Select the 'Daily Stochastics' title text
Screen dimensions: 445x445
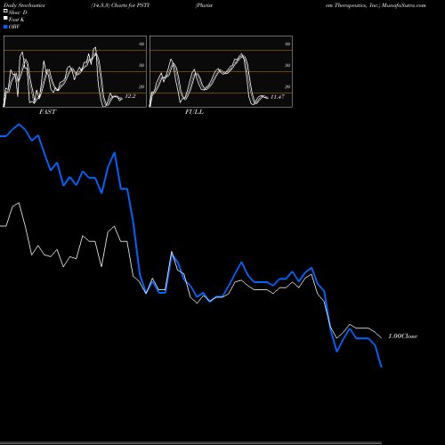24,5
